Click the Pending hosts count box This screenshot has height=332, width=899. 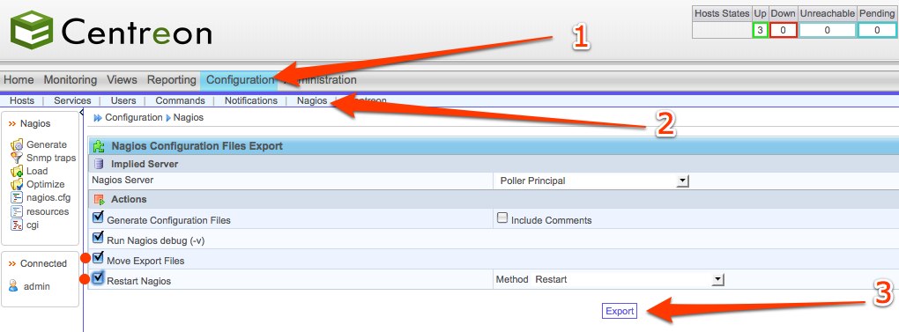[x=877, y=30]
